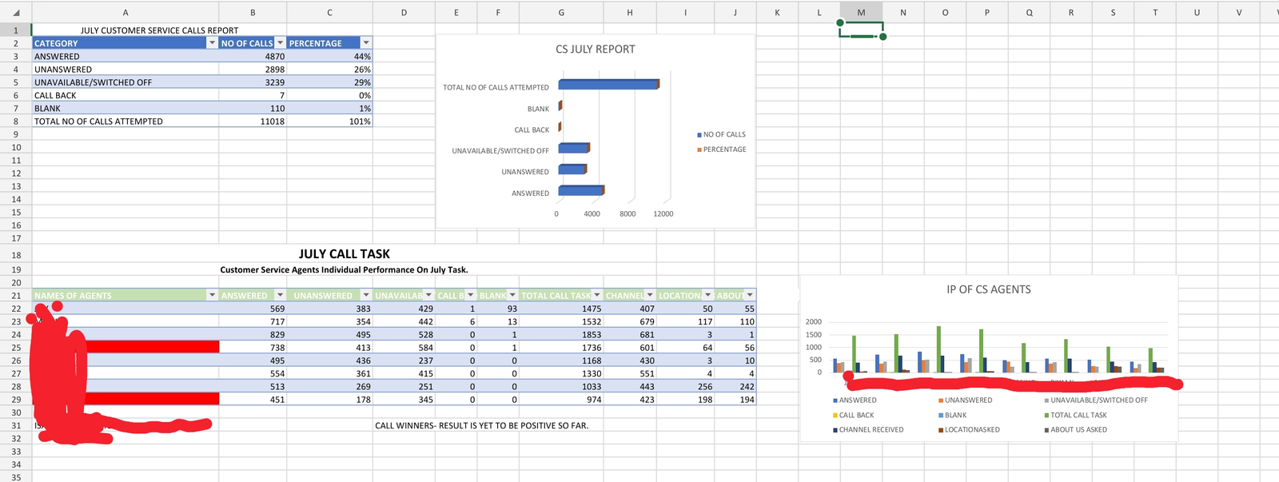Open the CATEGORY filter dropdown
The image size is (1279, 482).
click(213, 43)
